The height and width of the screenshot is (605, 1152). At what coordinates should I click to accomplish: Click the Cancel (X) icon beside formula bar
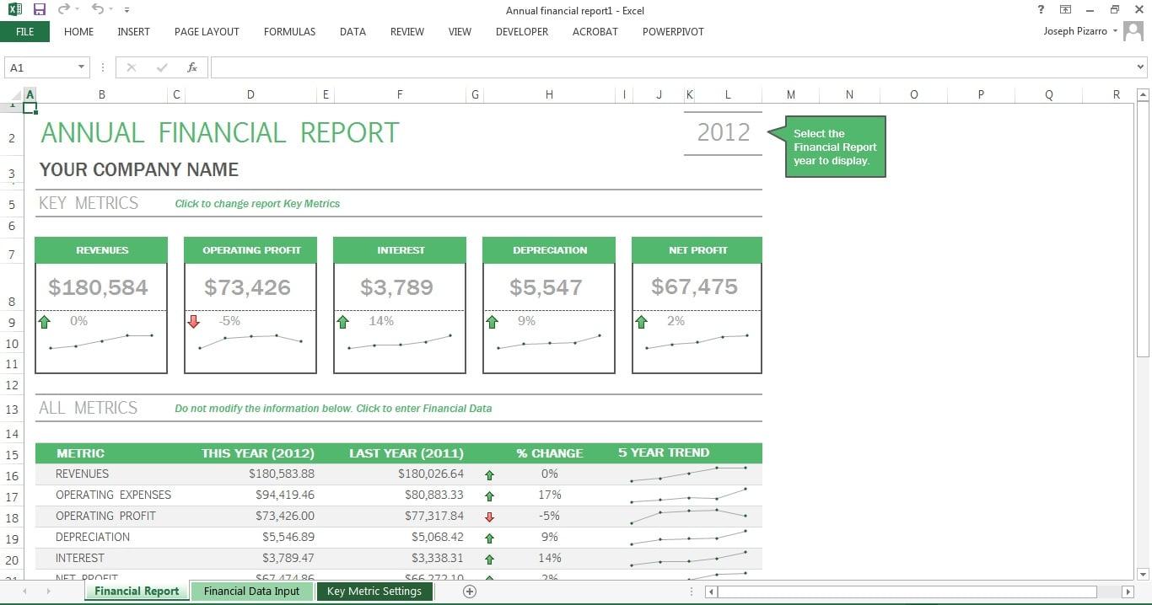(132, 67)
